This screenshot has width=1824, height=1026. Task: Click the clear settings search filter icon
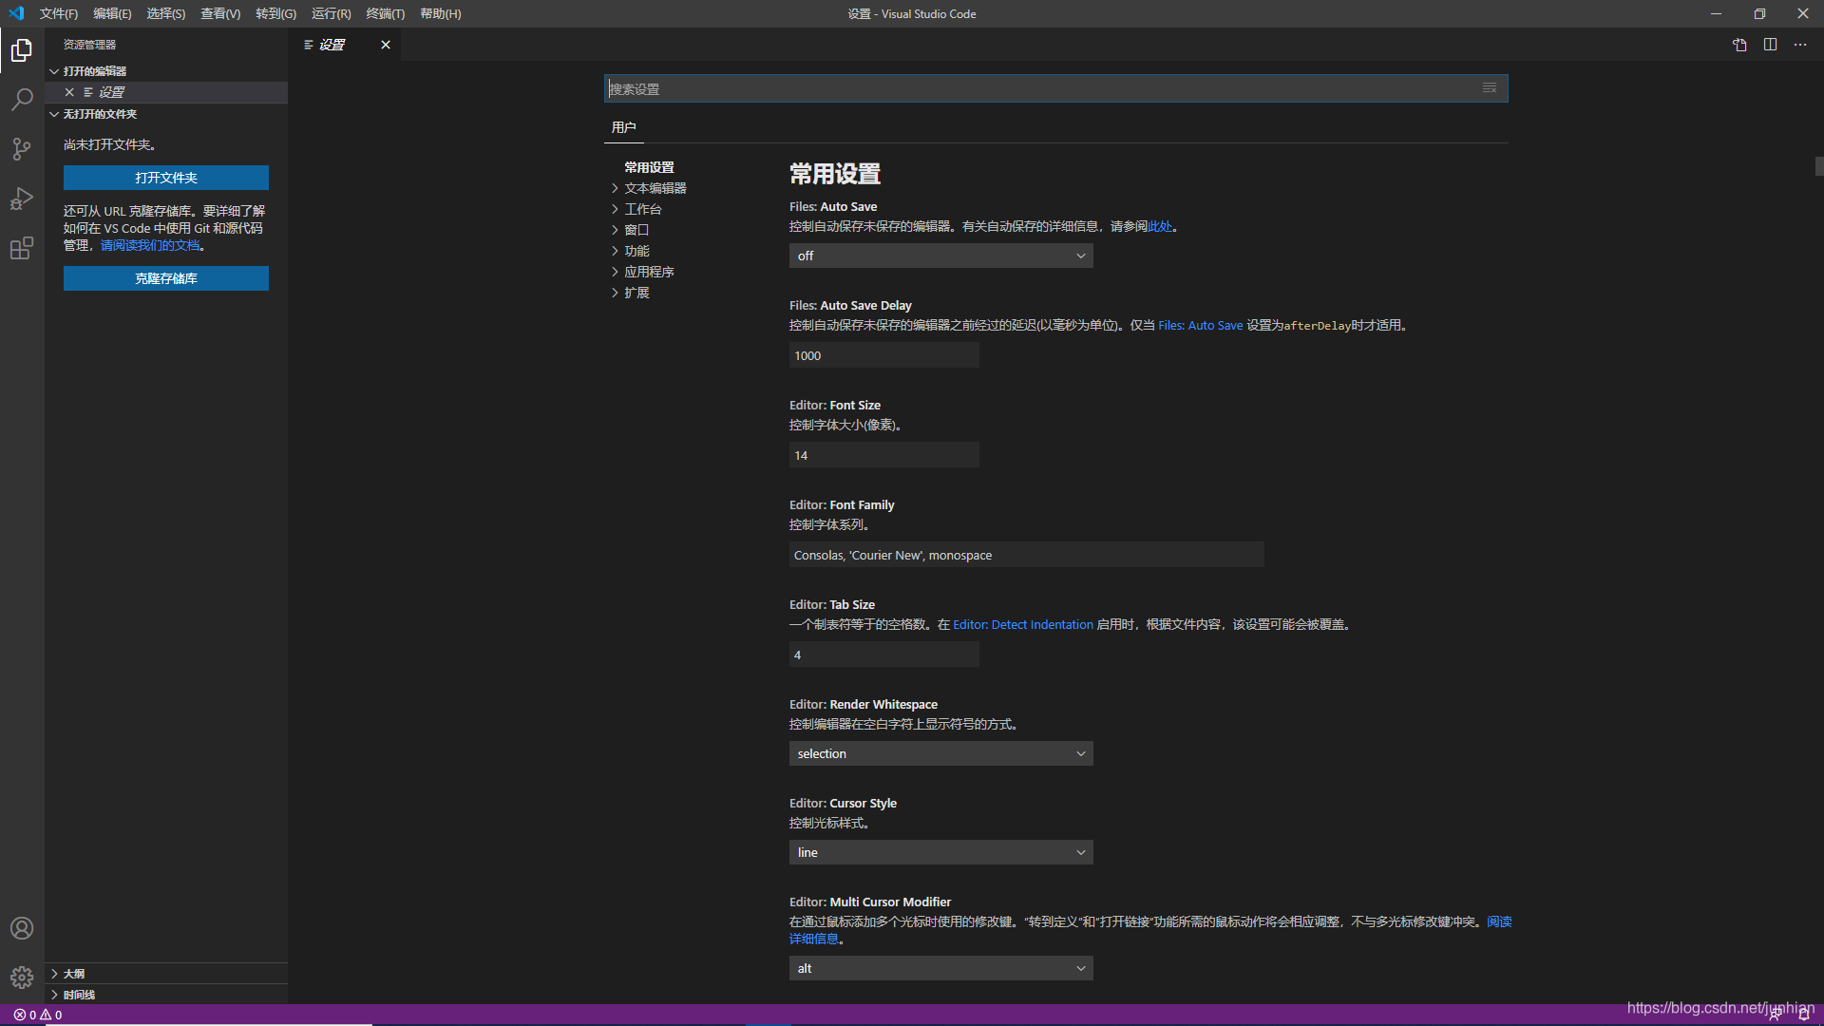point(1490,88)
